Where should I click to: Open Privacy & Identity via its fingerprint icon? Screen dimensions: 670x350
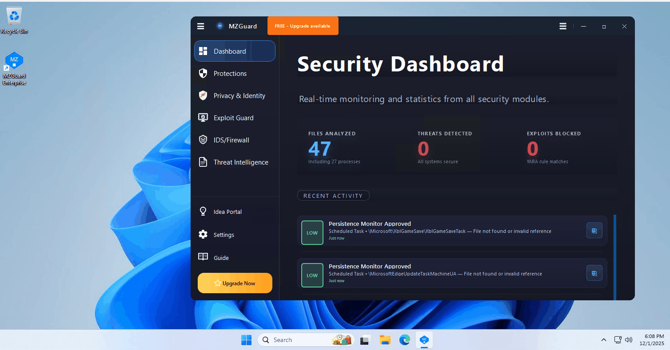203,95
